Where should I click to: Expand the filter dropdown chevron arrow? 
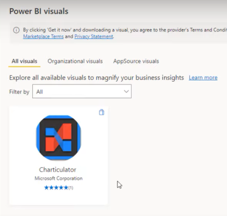coord(126,91)
